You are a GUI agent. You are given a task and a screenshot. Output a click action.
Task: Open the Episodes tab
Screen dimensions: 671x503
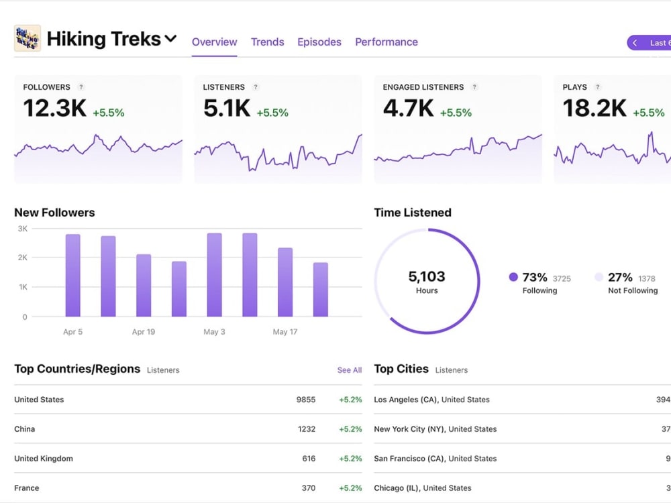point(319,42)
